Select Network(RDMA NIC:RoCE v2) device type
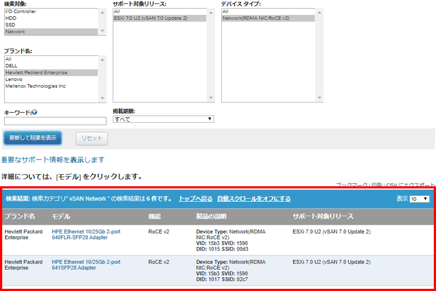The height and width of the screenshot is (291, 436). point(268,18)
